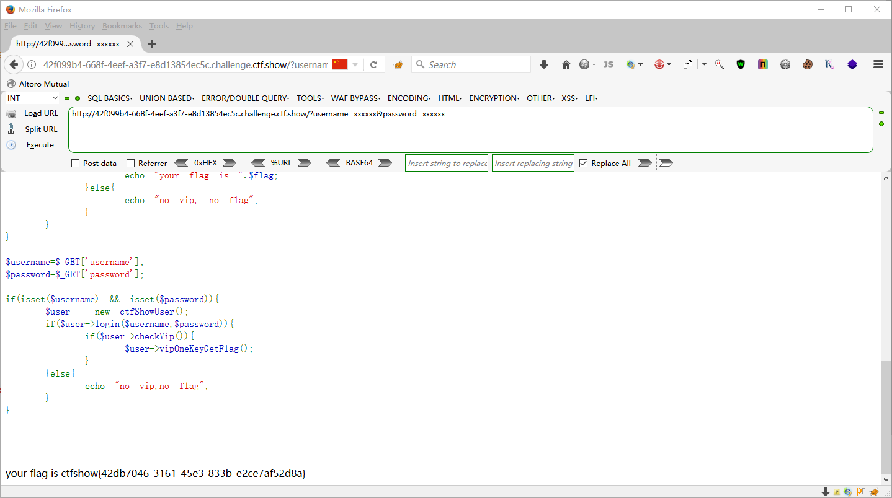Execute the HackBar request

pyautogui.click(x=31, y=145)
